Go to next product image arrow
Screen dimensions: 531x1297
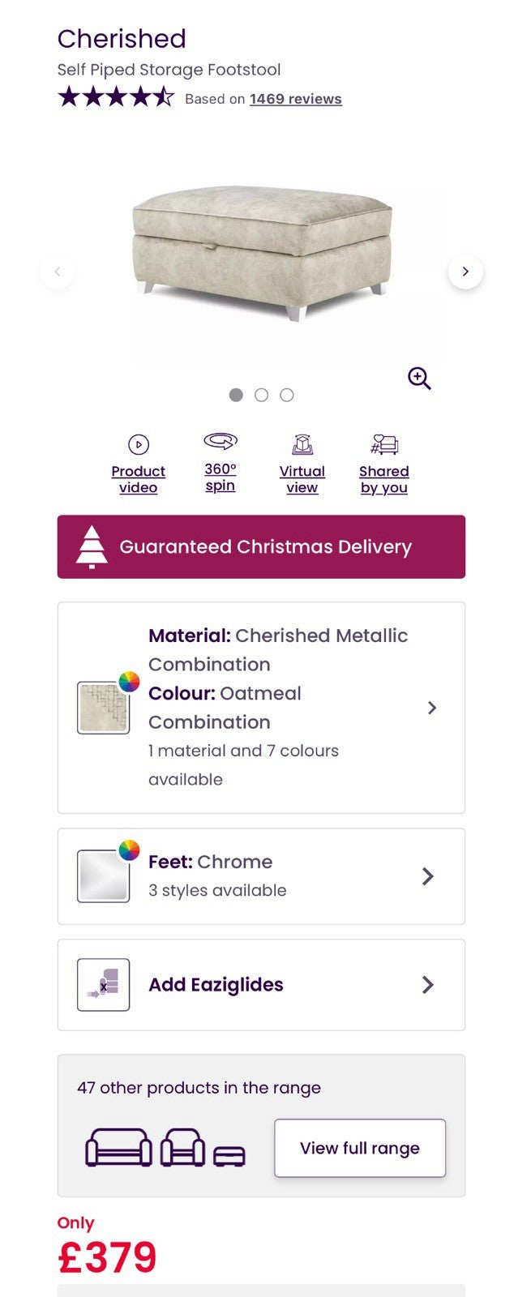[x=465, y=272]
